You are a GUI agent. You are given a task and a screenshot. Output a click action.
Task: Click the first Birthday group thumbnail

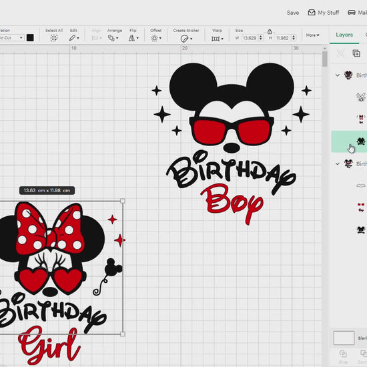click(348, 75)
